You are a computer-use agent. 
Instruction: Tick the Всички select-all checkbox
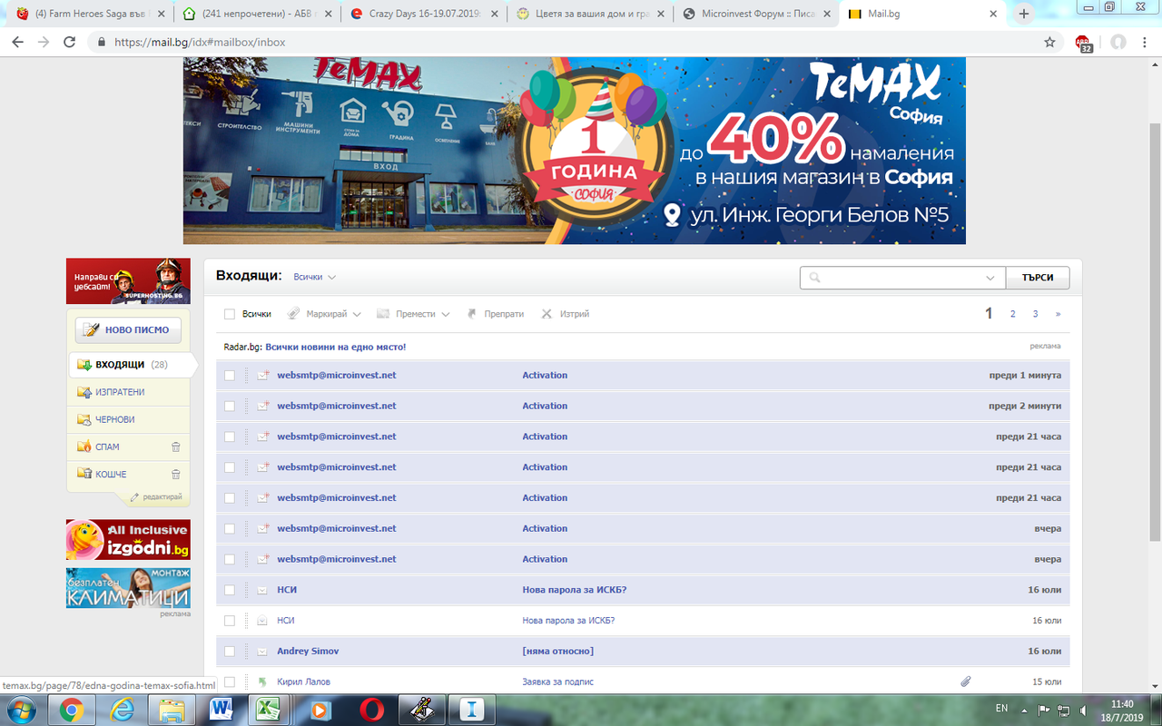coord(230,314)
